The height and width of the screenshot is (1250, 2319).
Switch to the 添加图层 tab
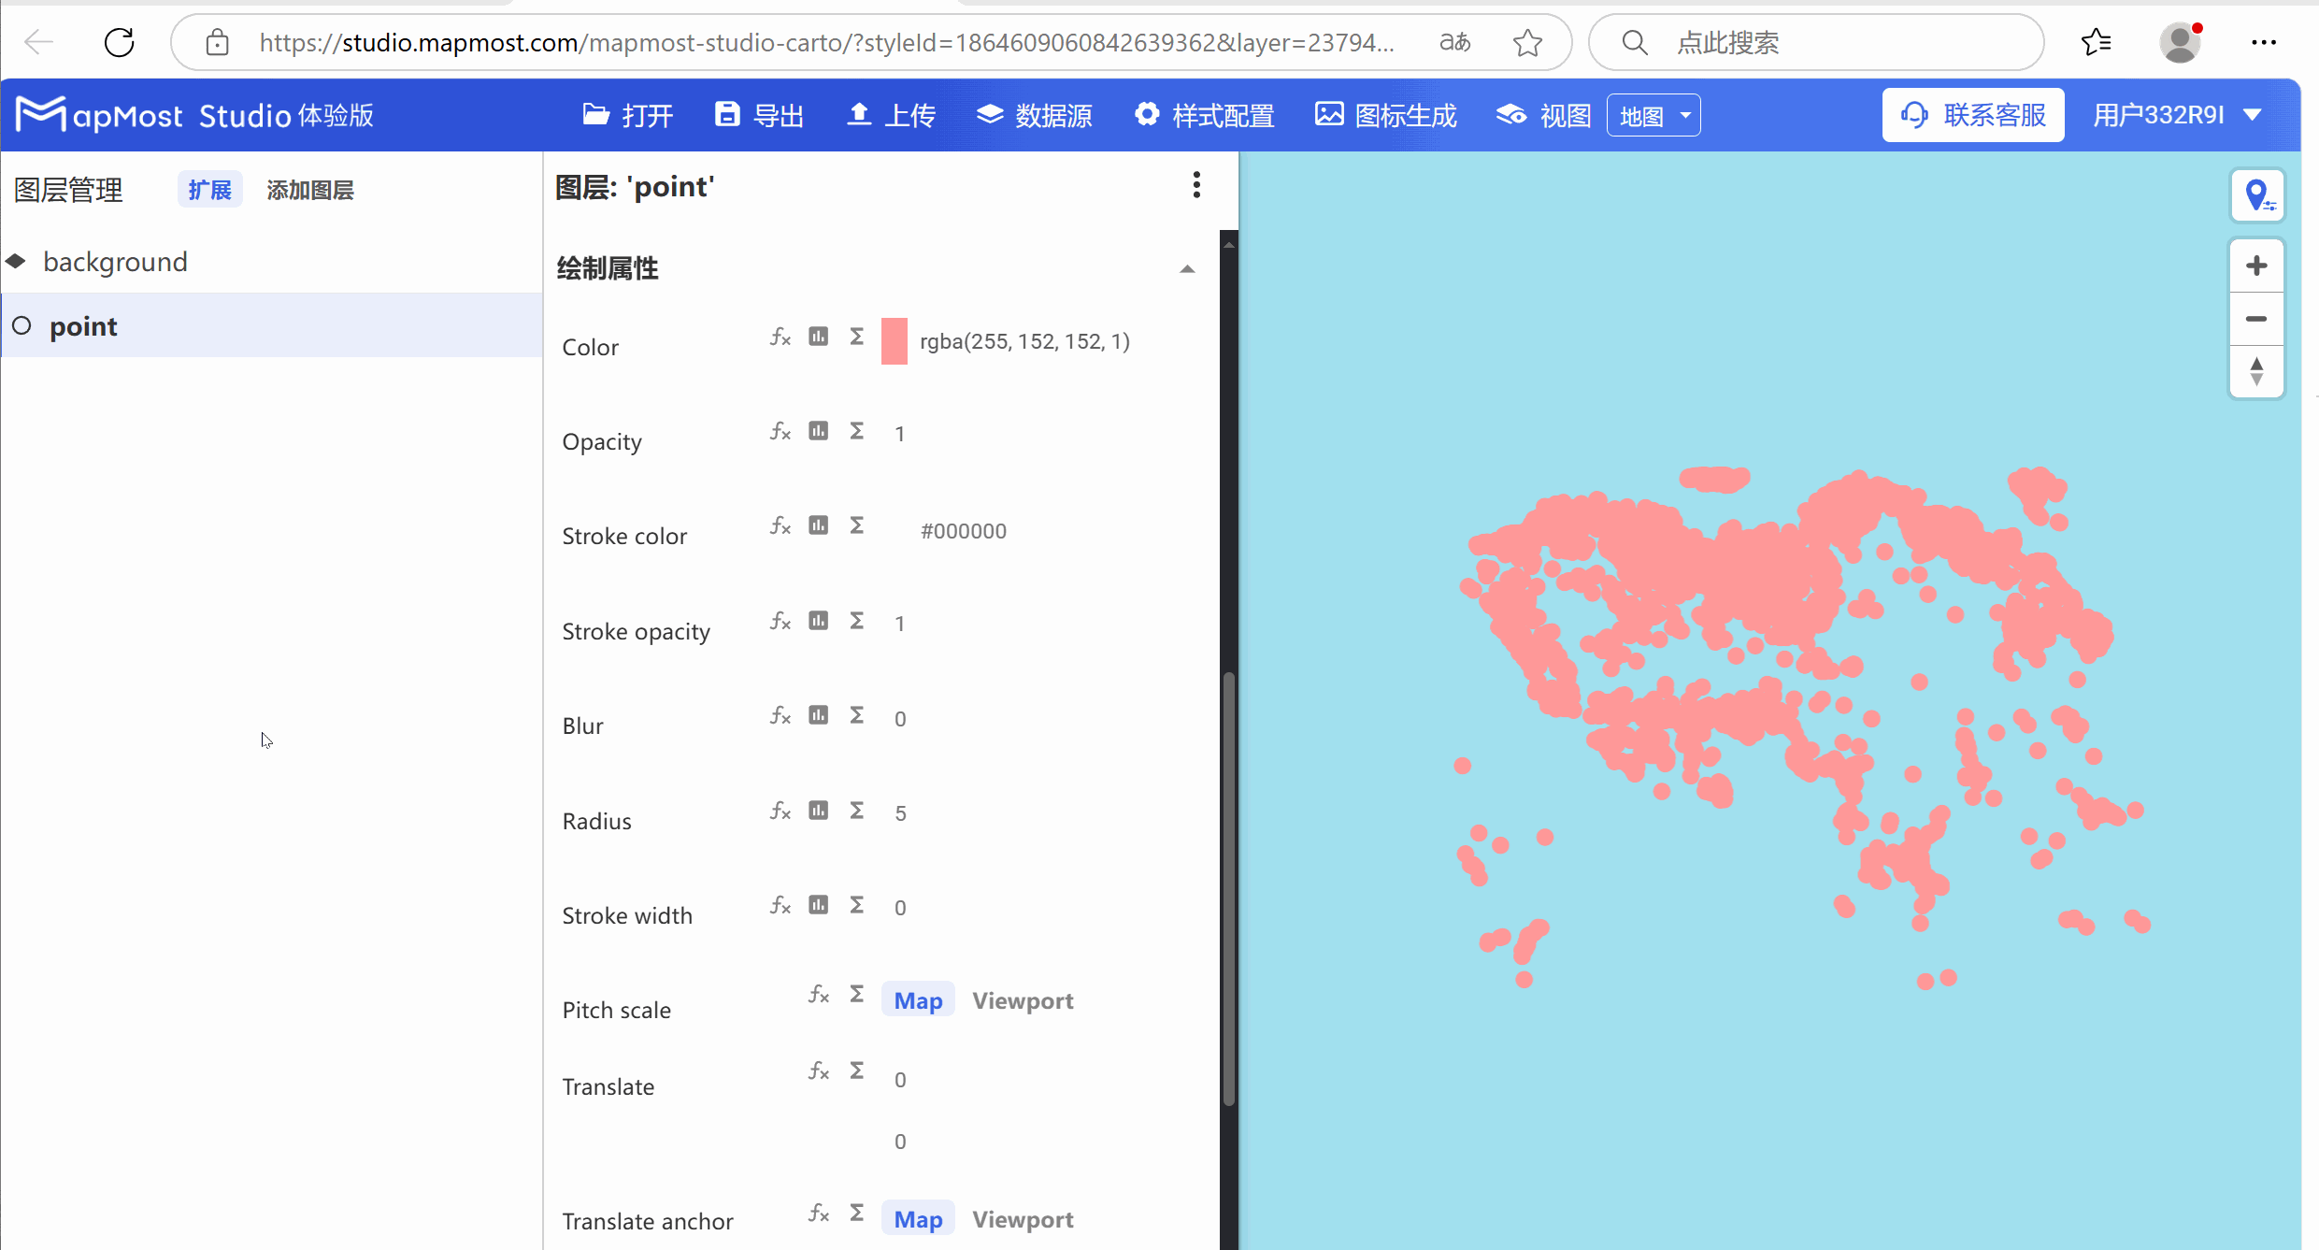(x=309, y=189)
